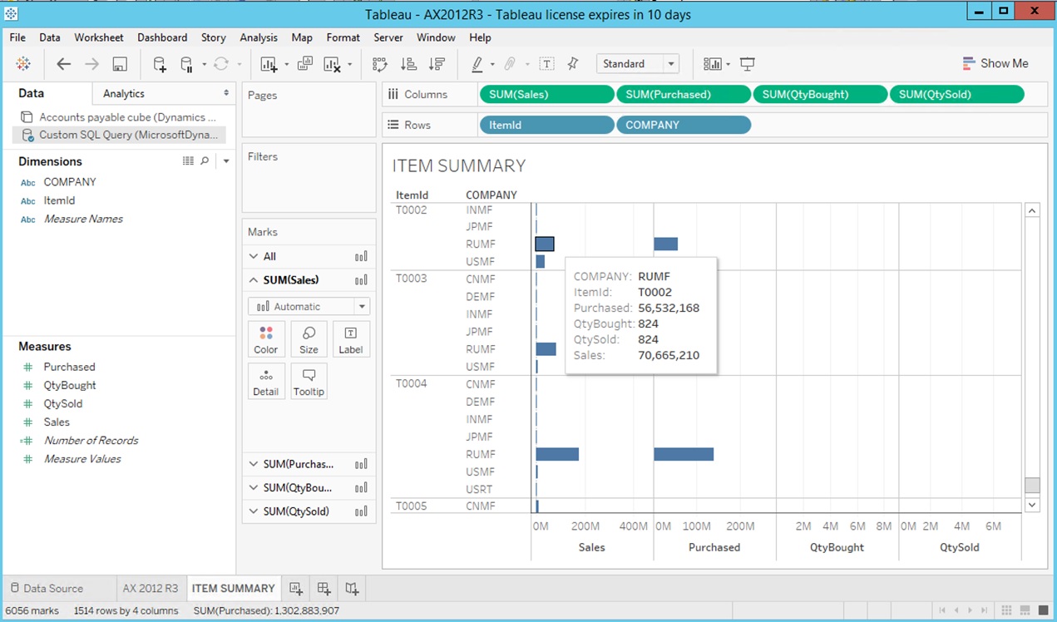Duplicate the sheet using toolbar icon
Screen dimensions: 1057x622
304,64
